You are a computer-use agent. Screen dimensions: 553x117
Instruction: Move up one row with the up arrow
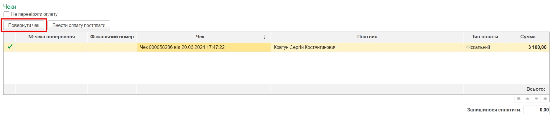(x=527, y=99)
